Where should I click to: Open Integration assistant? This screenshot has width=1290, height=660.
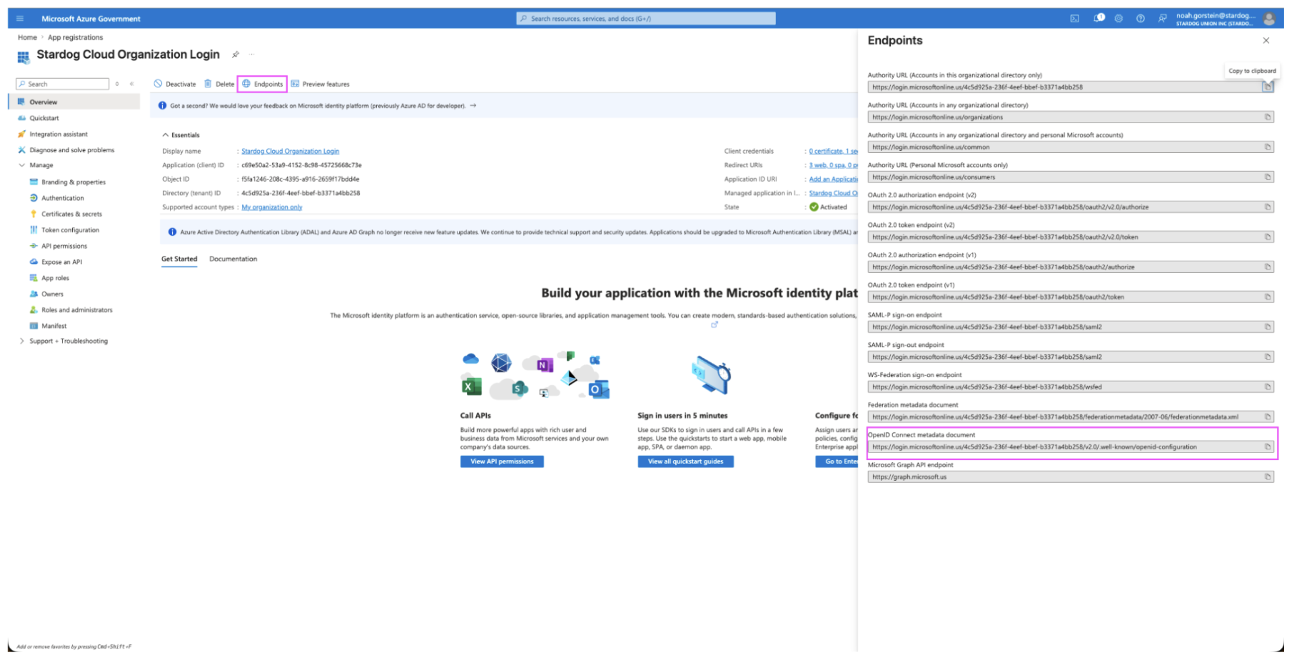pyautogui.click(x=58, y=134)
